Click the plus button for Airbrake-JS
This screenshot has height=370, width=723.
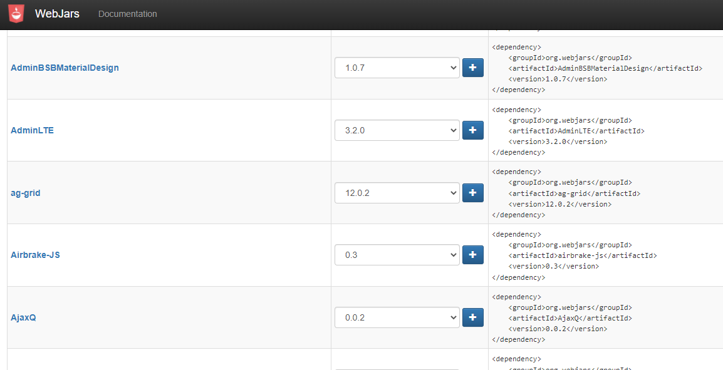[472, 255]
